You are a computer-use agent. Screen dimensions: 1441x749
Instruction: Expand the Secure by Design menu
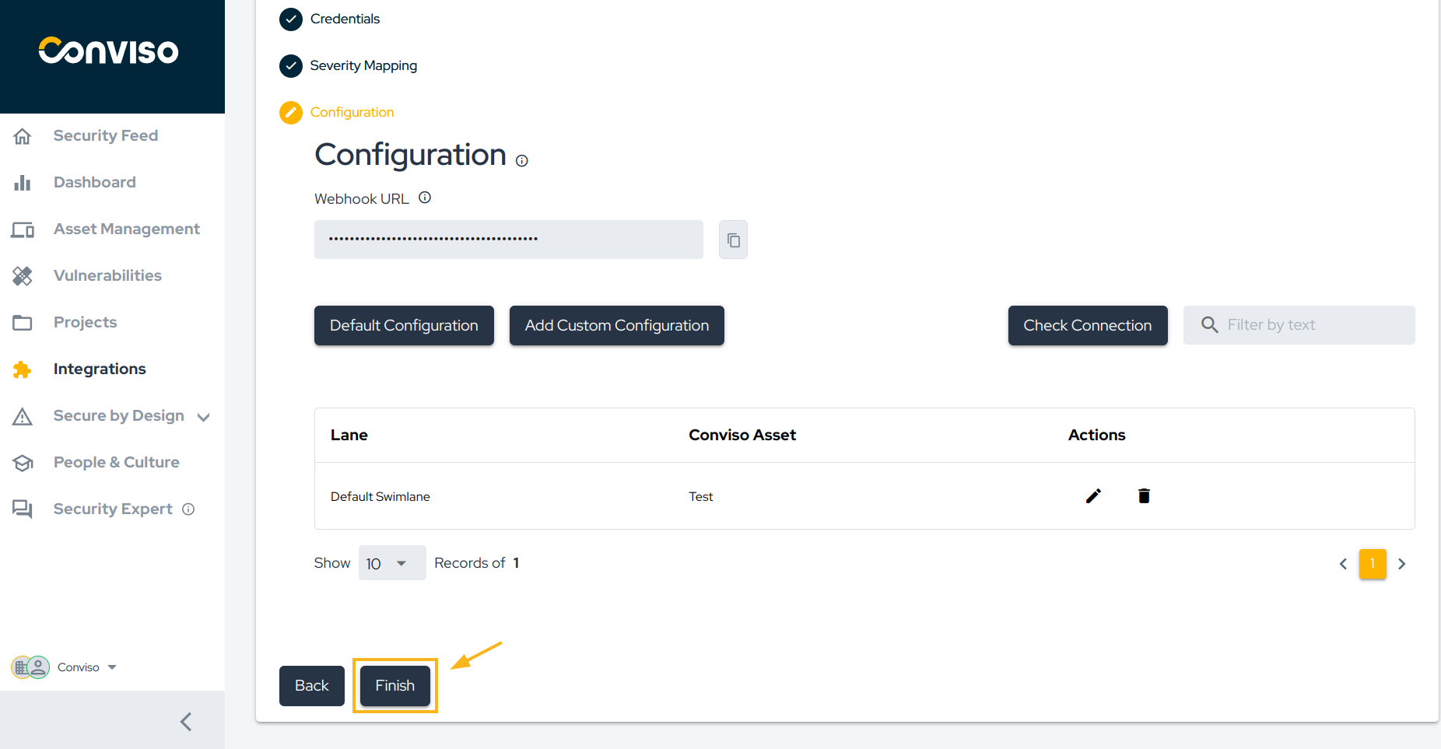click(x=204, y=416)
